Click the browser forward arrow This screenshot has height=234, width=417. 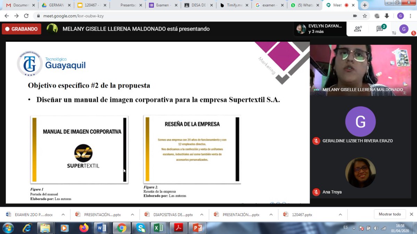[16, 16]
